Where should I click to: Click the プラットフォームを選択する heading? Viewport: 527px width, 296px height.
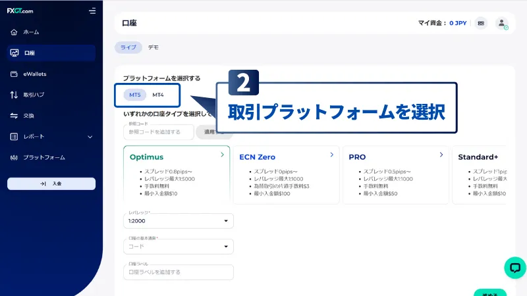point(161,78)
